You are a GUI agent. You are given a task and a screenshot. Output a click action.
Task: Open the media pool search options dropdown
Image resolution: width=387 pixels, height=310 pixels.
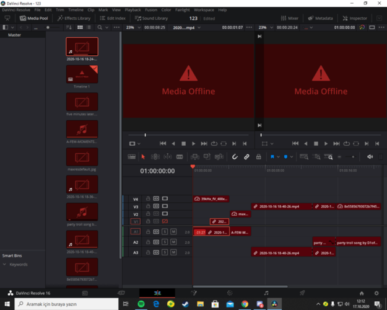pyautogui.click(x=107, y=27)
